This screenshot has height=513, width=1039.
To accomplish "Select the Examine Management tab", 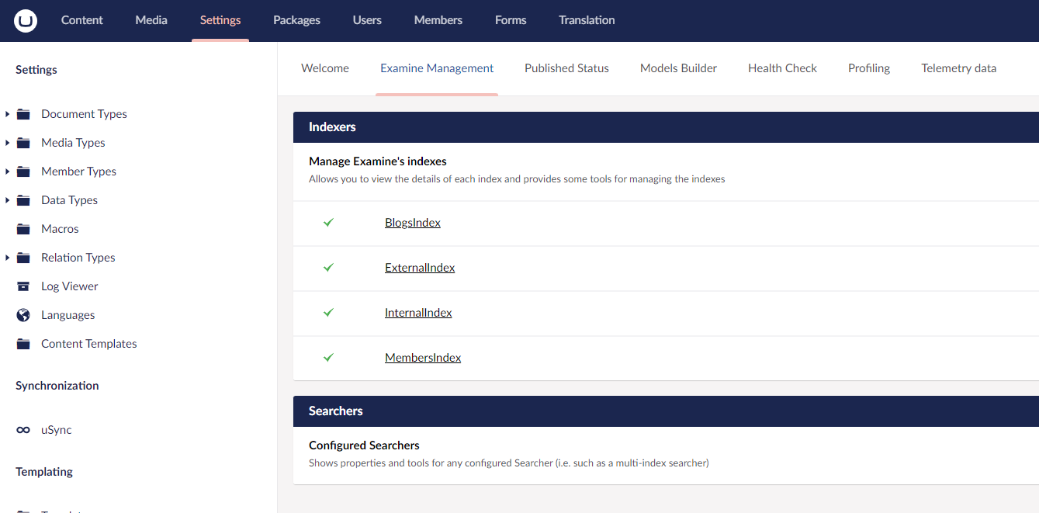I will tap(437, 68).
